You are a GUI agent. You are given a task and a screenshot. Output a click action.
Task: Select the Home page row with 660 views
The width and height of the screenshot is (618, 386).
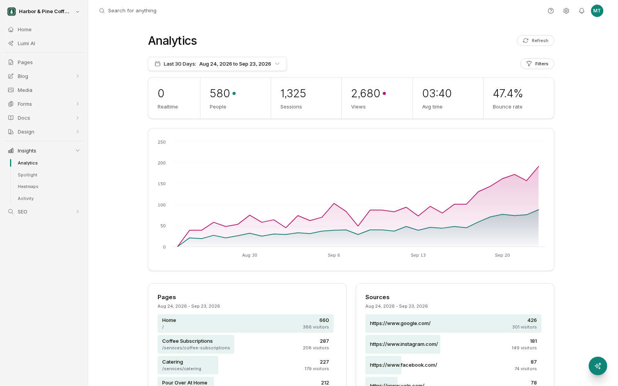coord(246,323)
